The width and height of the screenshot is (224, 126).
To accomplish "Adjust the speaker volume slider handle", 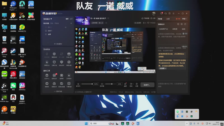I will pyautogui.click(x=112, y=84).
